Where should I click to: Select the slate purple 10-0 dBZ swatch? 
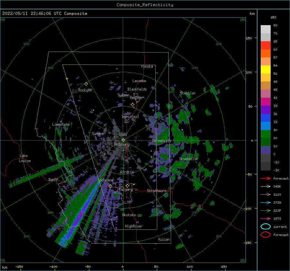click(266, 150)
